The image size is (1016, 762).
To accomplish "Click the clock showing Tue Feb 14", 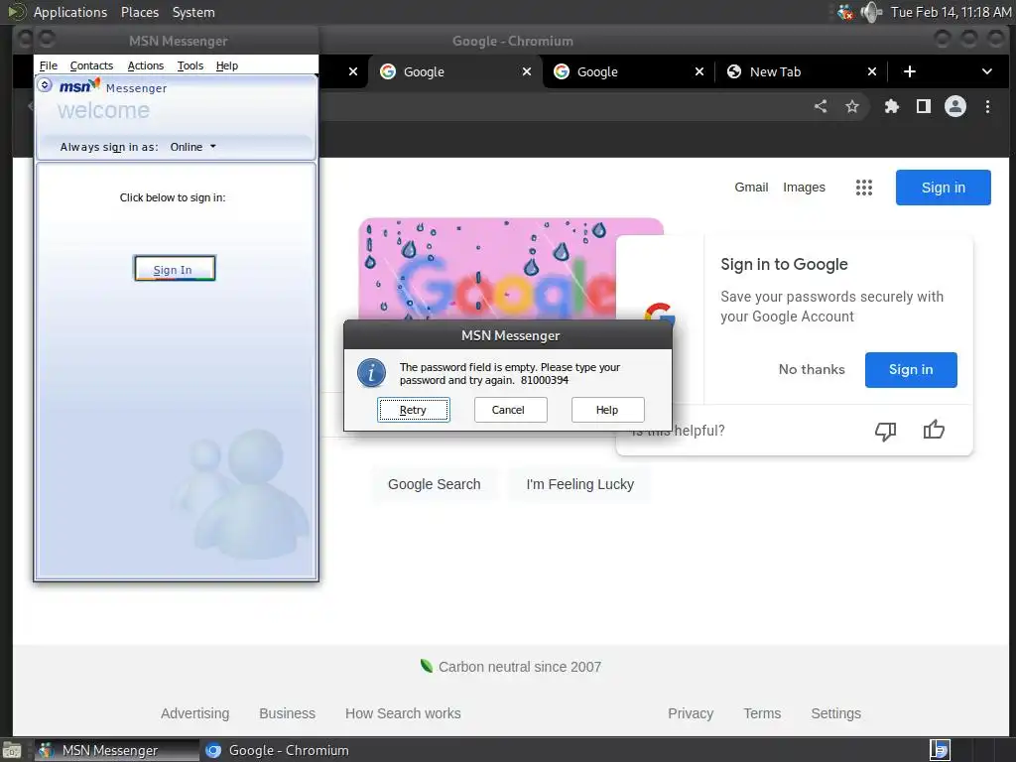I will pos(951,12).
